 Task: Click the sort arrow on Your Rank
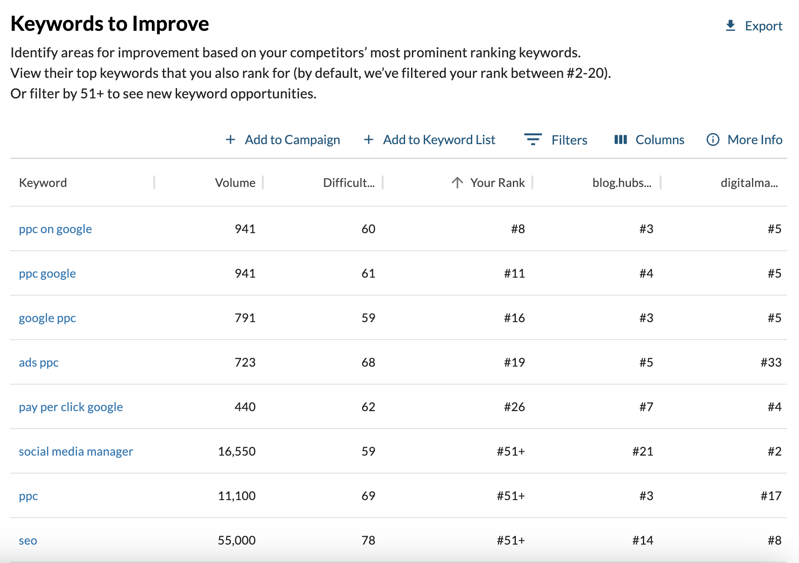click(457, 182)
